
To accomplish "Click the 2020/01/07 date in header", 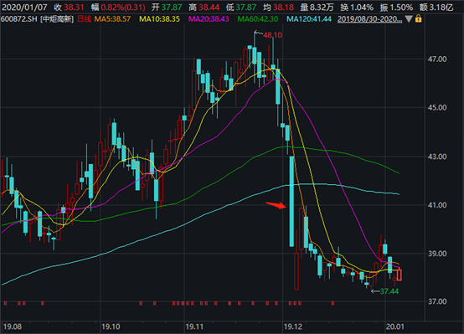I will click(x=24, y=7).
